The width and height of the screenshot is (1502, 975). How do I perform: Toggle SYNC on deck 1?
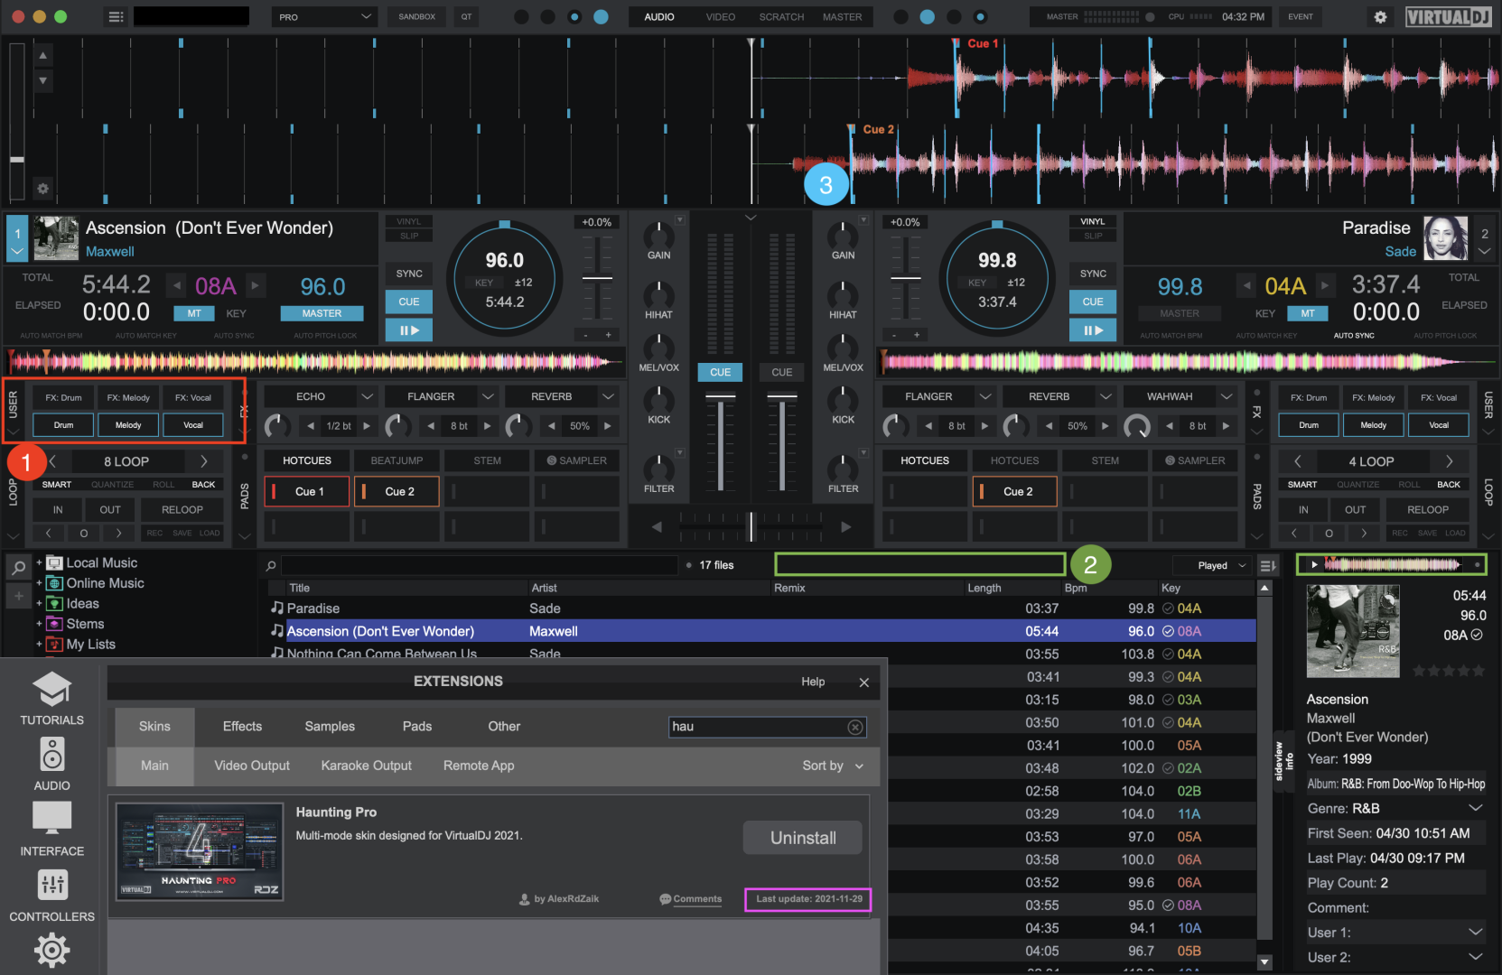coord(409,274)
